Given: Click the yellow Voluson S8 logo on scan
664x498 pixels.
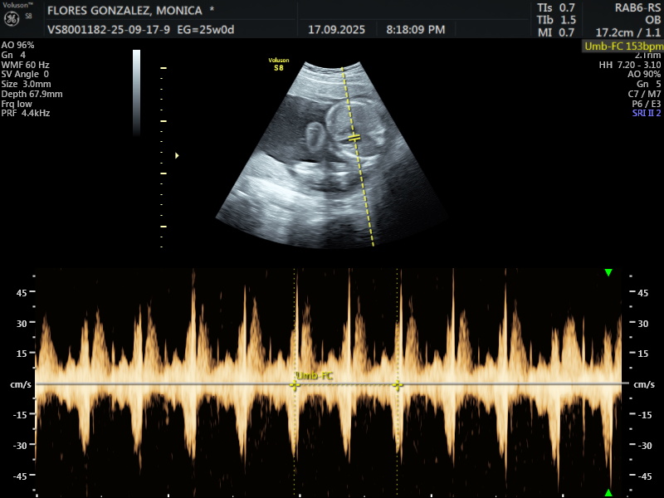Looking at the screenshot, I should [278, 64].
